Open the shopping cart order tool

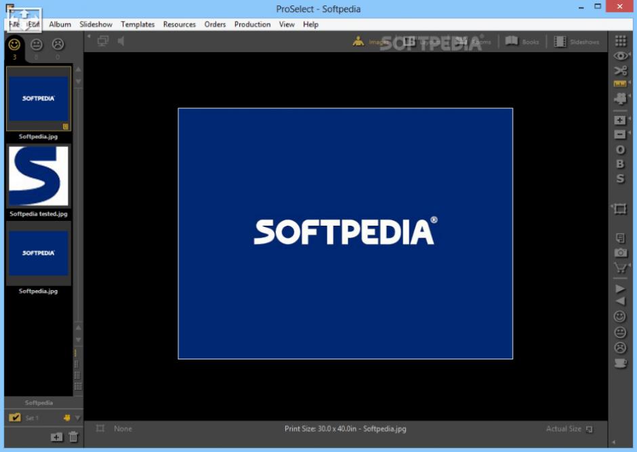click(x=620, y=268)
